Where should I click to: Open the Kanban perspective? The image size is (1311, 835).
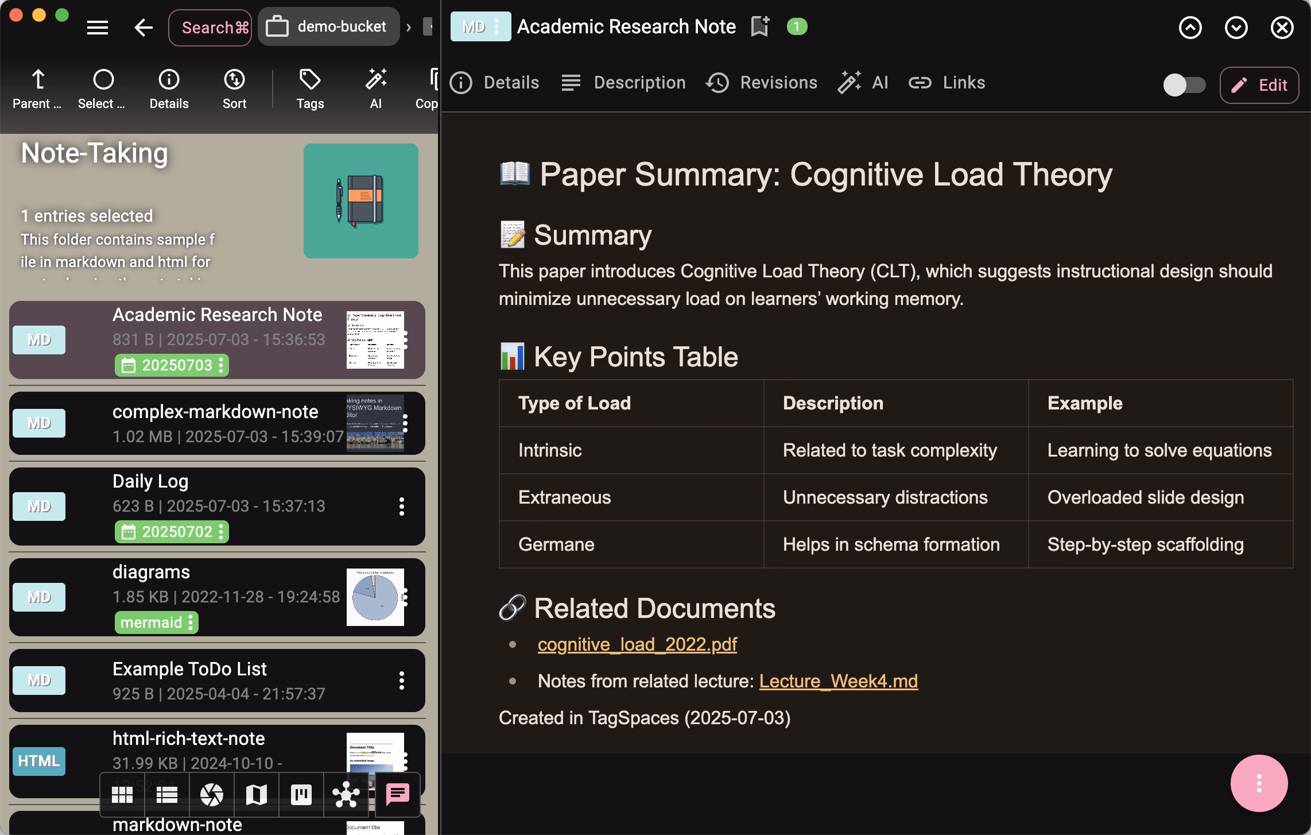tap(301, 795)
